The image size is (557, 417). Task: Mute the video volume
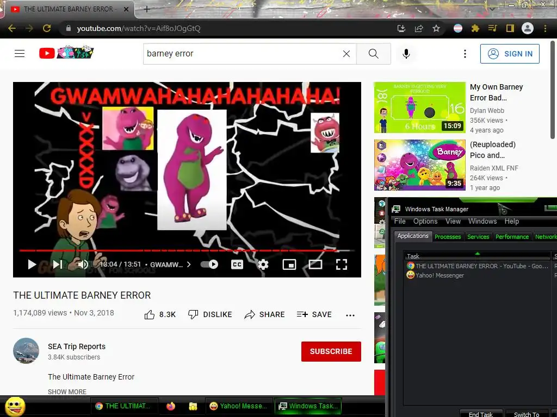tap(83, 264)
